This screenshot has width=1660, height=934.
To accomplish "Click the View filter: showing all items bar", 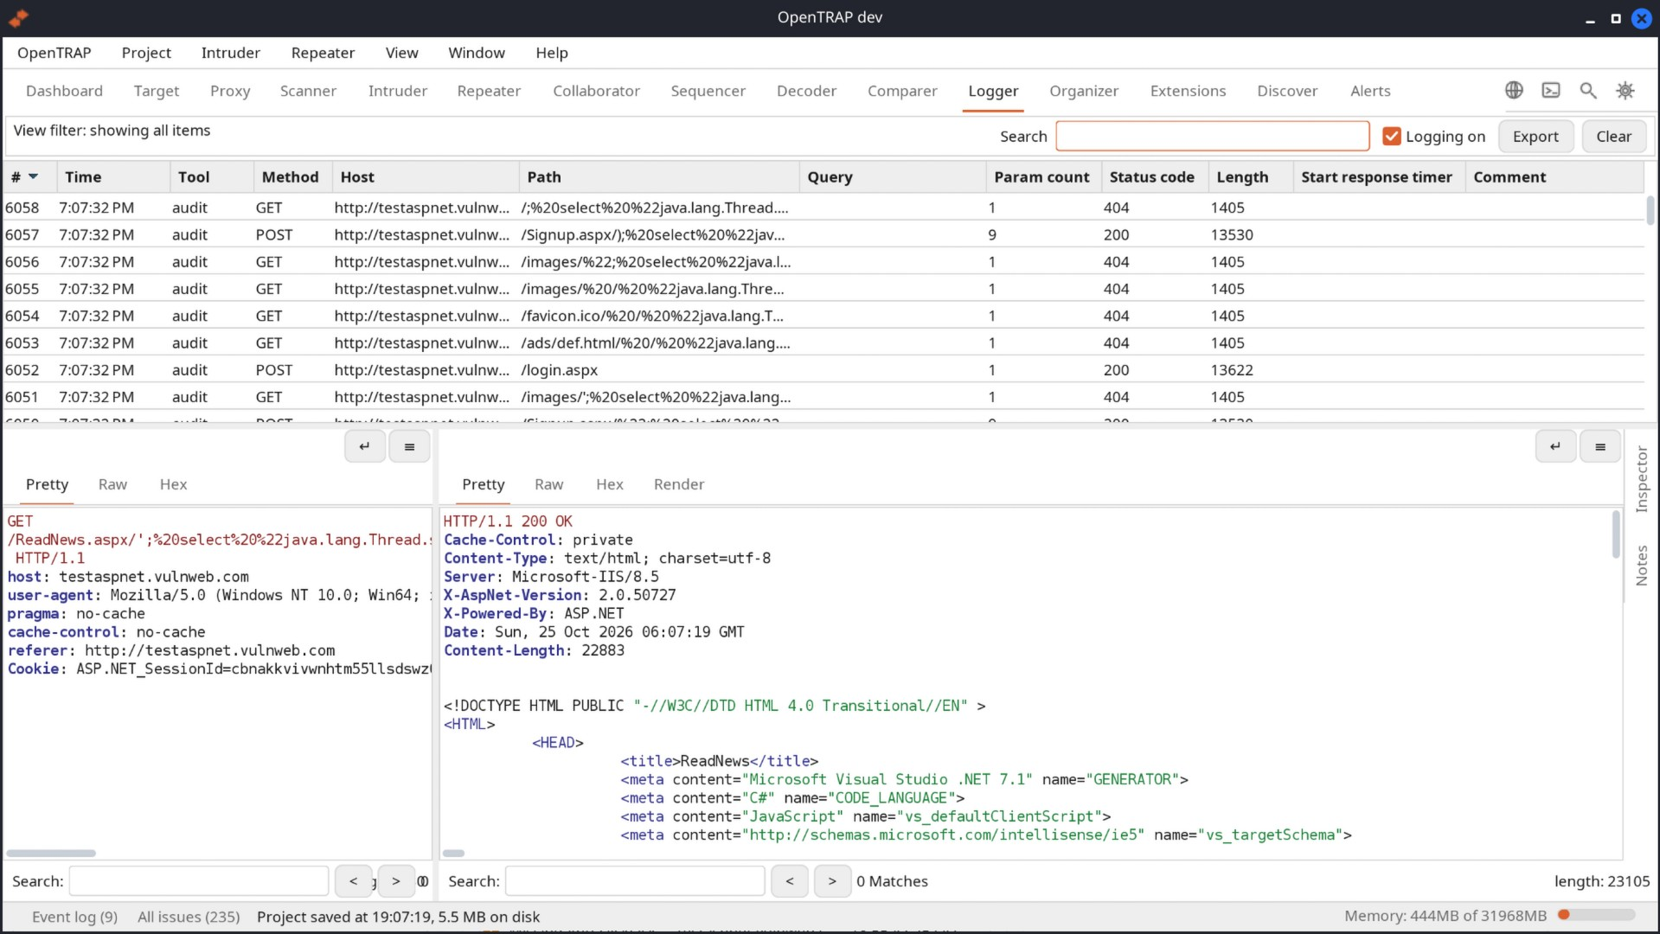I will coord(112,131).
